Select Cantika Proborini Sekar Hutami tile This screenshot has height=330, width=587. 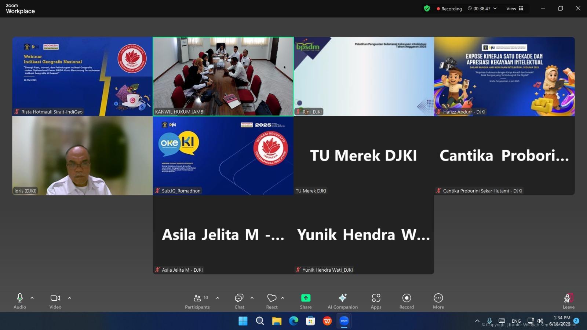tap(504, 155)
